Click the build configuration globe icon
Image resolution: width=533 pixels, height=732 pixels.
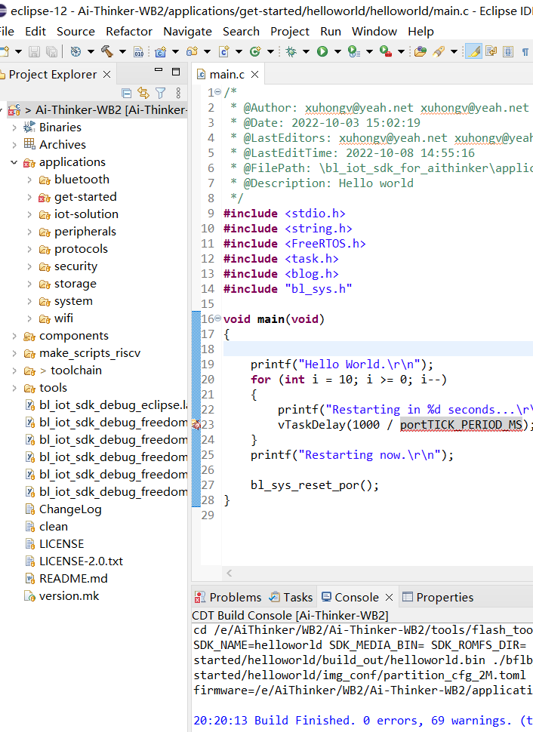pos(75,51)
